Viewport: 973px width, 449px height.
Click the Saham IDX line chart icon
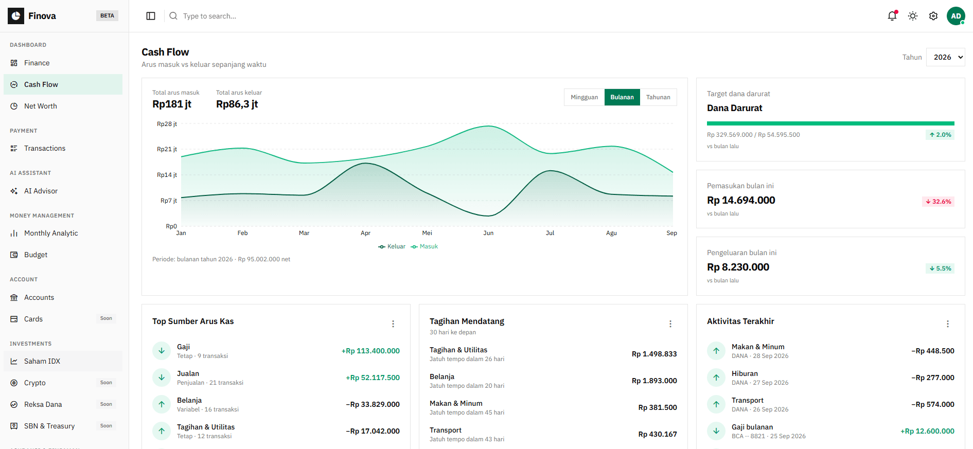point(14,361)
